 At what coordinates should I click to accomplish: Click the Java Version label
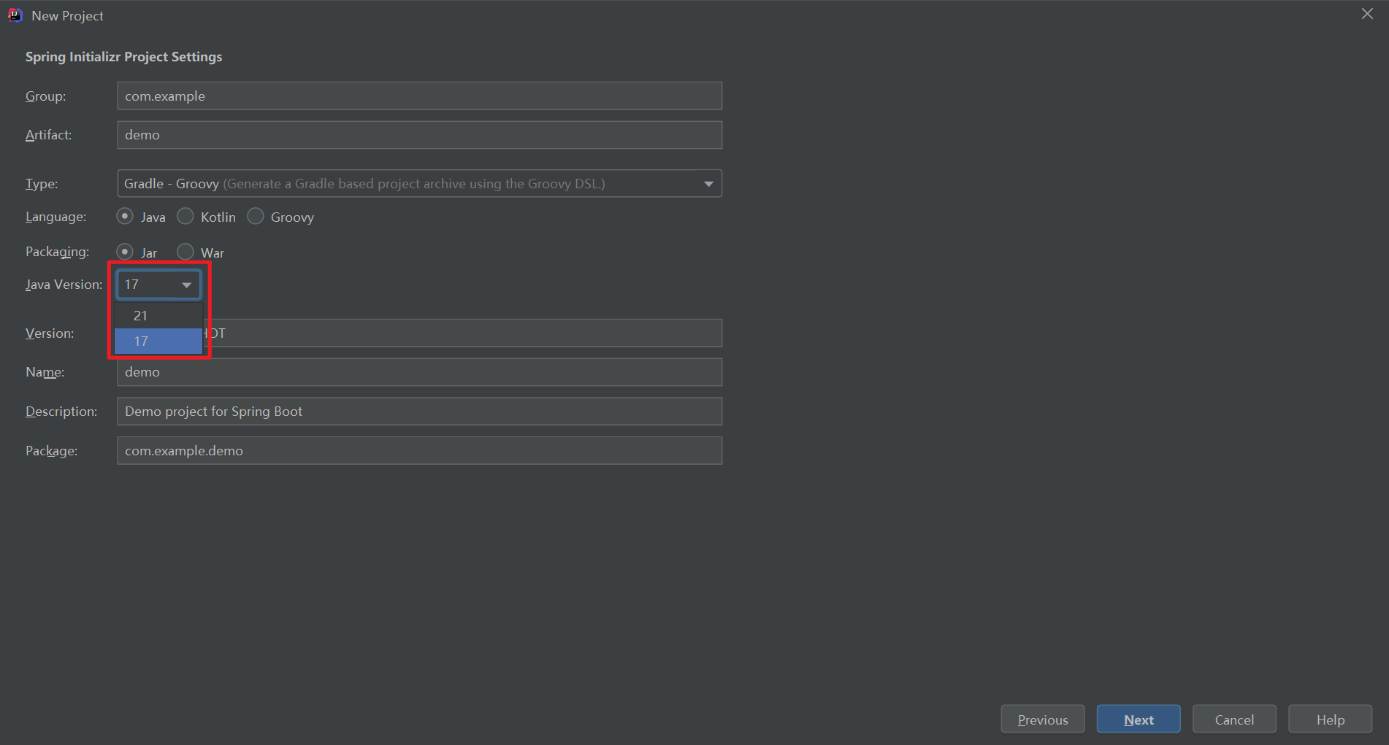pyautogui.click(x=64, y=285)
